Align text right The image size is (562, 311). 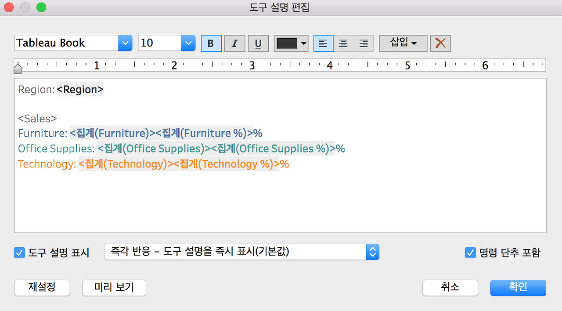pos(364,43)
